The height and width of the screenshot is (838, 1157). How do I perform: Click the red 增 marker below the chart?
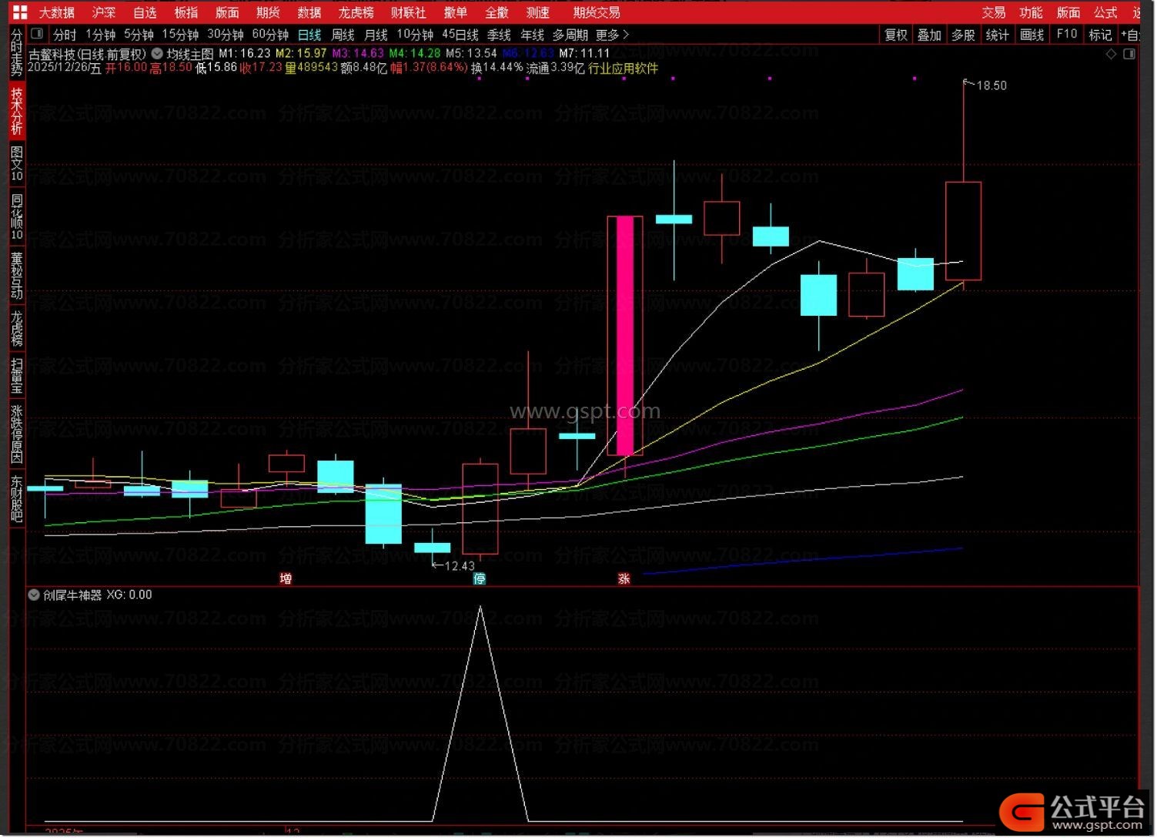[286, 578]
